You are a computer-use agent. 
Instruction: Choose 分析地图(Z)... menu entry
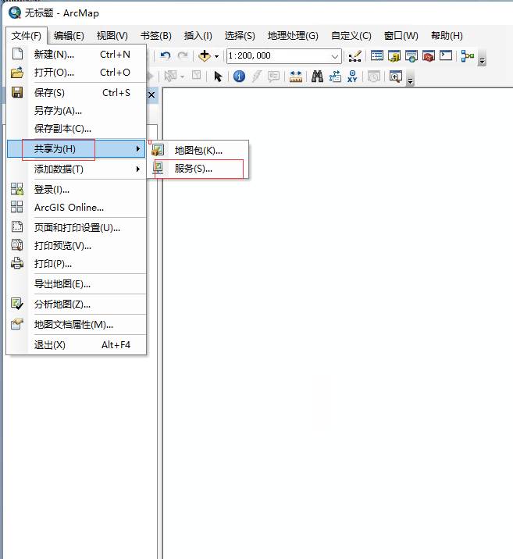77,304
